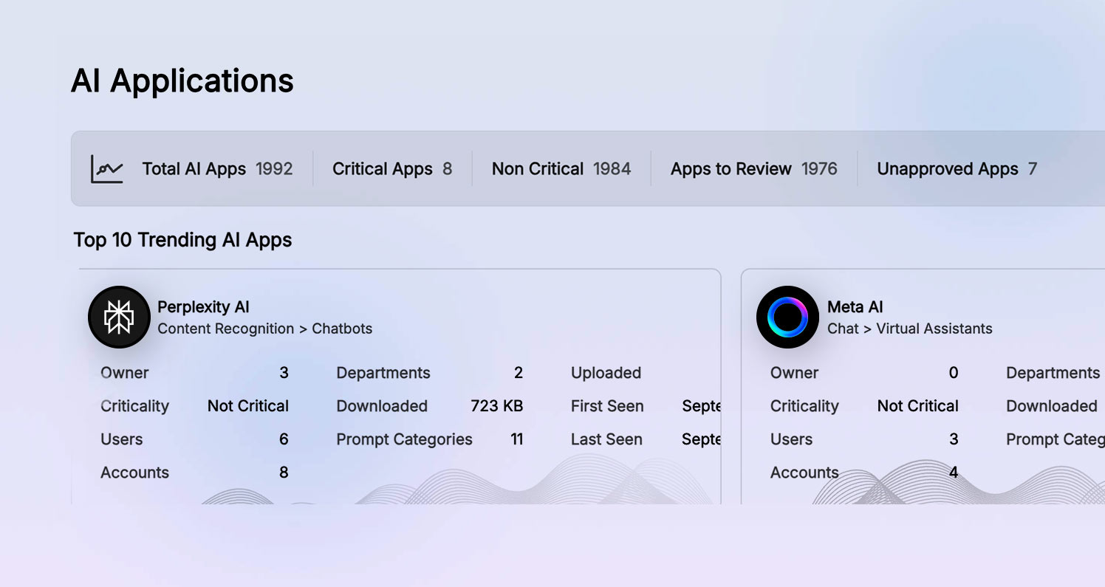Click the Owner label in Perplexity AI card

(125, 373)
